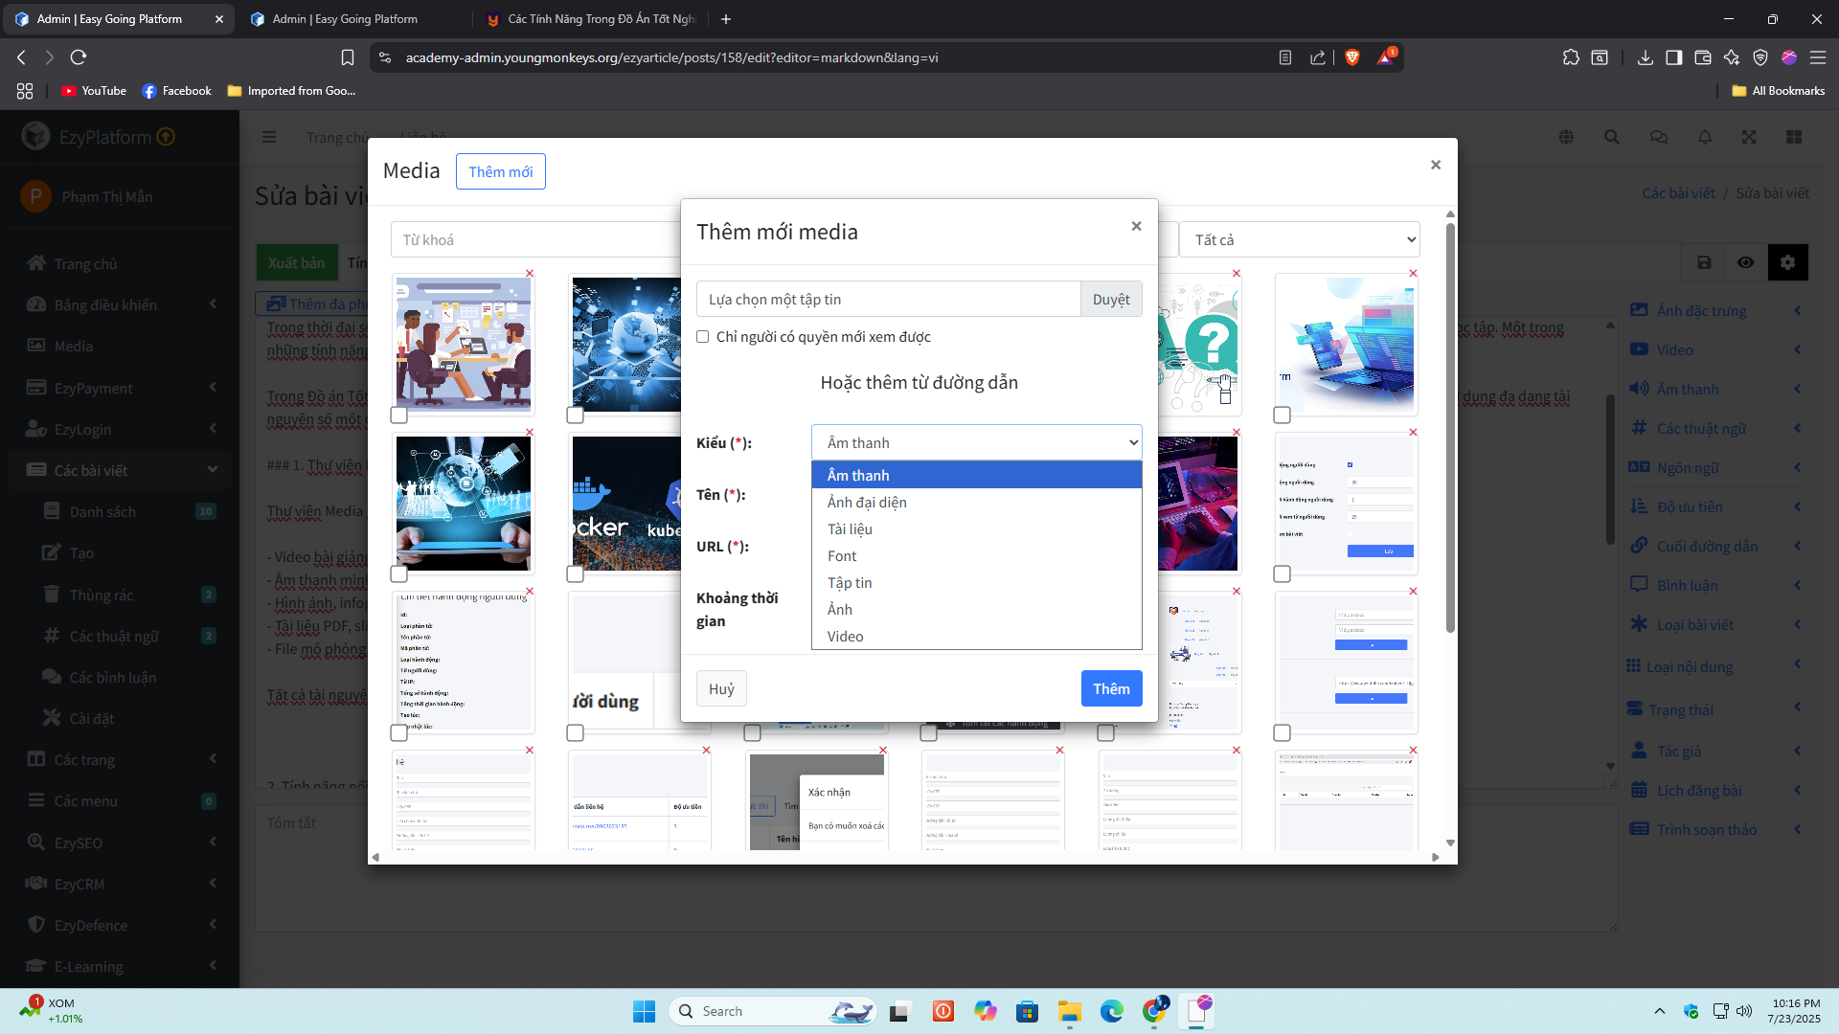Image resolution: width=1839 pixels, height=1034 pixels.
Task: Click the 'Duyệt' browse button
Action: pos(1111,299)
